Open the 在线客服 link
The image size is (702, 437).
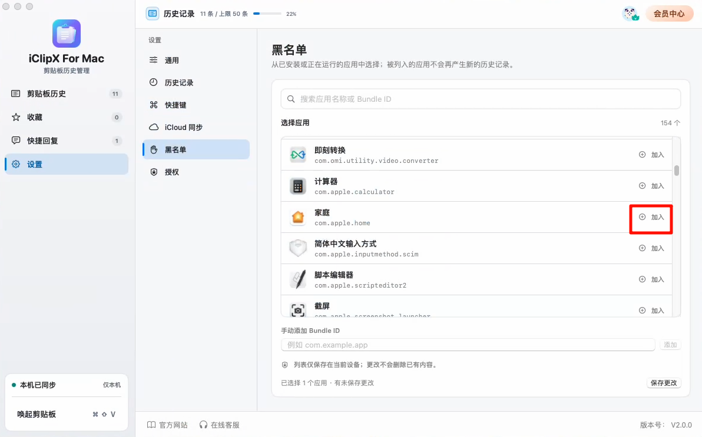pos(219,425)
